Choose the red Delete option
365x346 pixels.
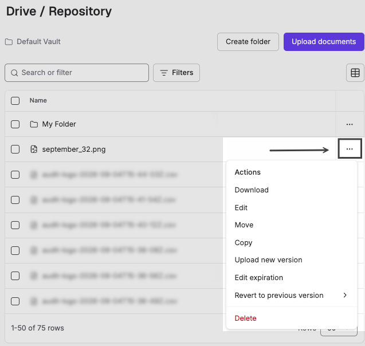[x=245, y=319]
